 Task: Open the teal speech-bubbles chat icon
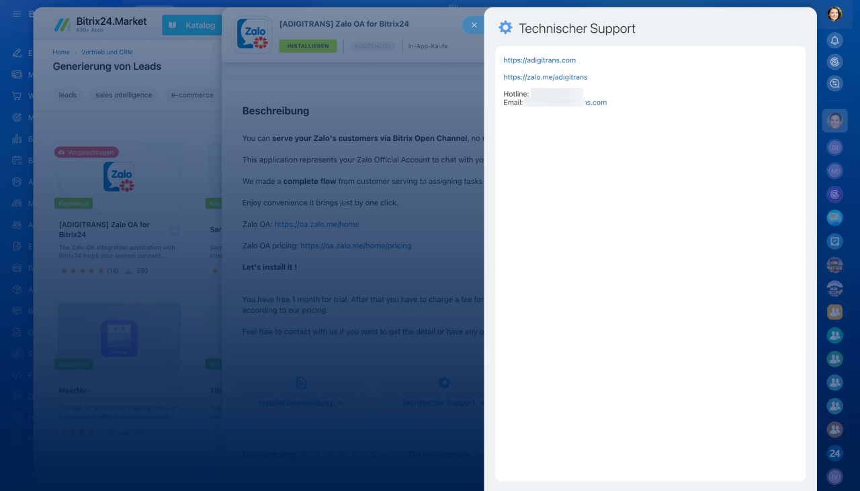pyautogui.click(x=834, y=217)
